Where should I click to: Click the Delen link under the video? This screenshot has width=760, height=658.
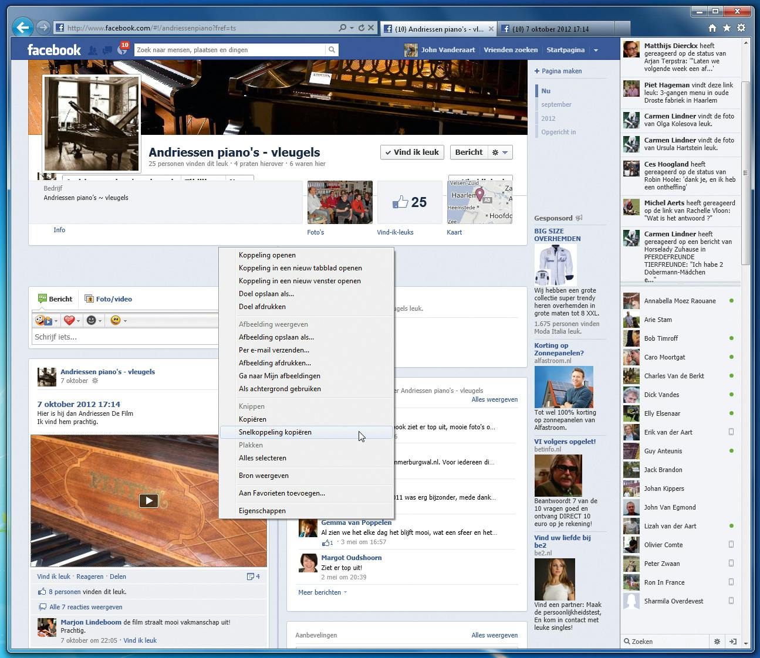pos(118,576)
